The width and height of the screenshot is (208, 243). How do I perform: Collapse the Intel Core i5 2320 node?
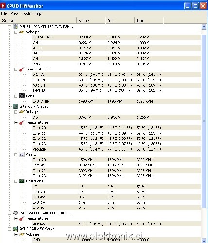[10, 106]
